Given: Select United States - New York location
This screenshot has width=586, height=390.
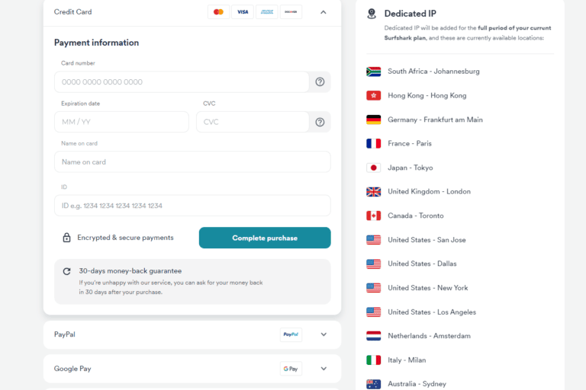Looking at the screenshot, I should (x=427, y=288).
